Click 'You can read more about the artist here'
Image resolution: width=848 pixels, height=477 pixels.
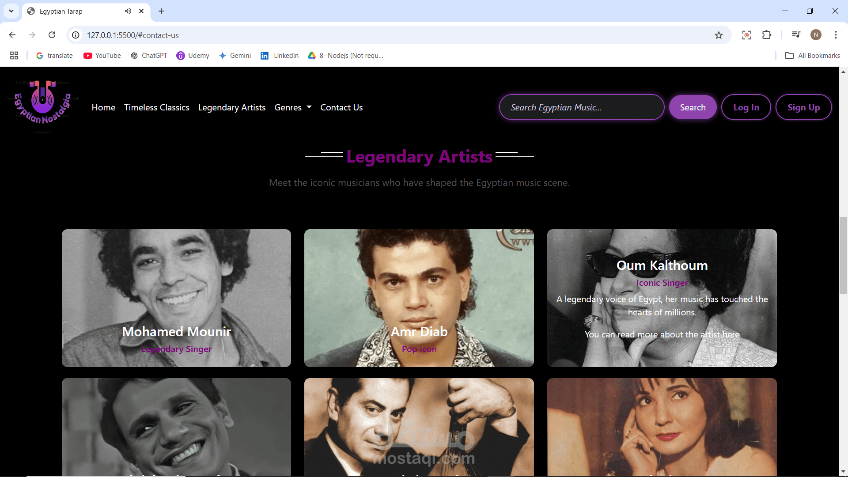coord(662,334)
